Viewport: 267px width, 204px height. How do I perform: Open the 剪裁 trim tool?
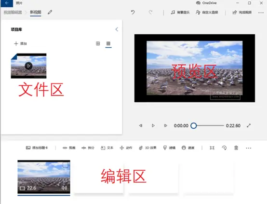[x=69, y=148]
